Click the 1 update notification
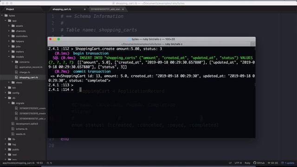297x167 pixels. pos(288,163)
